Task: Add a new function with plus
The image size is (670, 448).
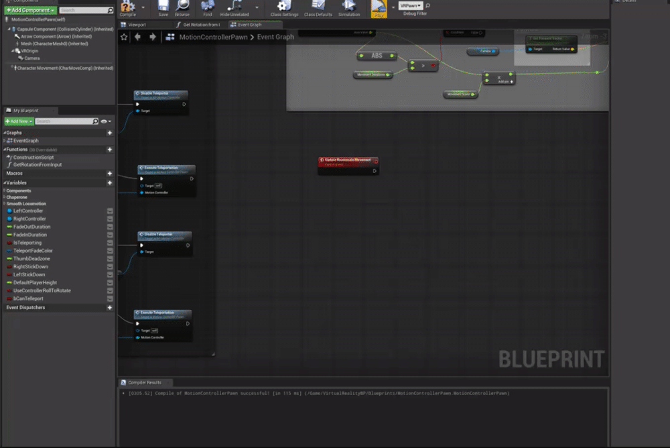Action: point(109,150)
